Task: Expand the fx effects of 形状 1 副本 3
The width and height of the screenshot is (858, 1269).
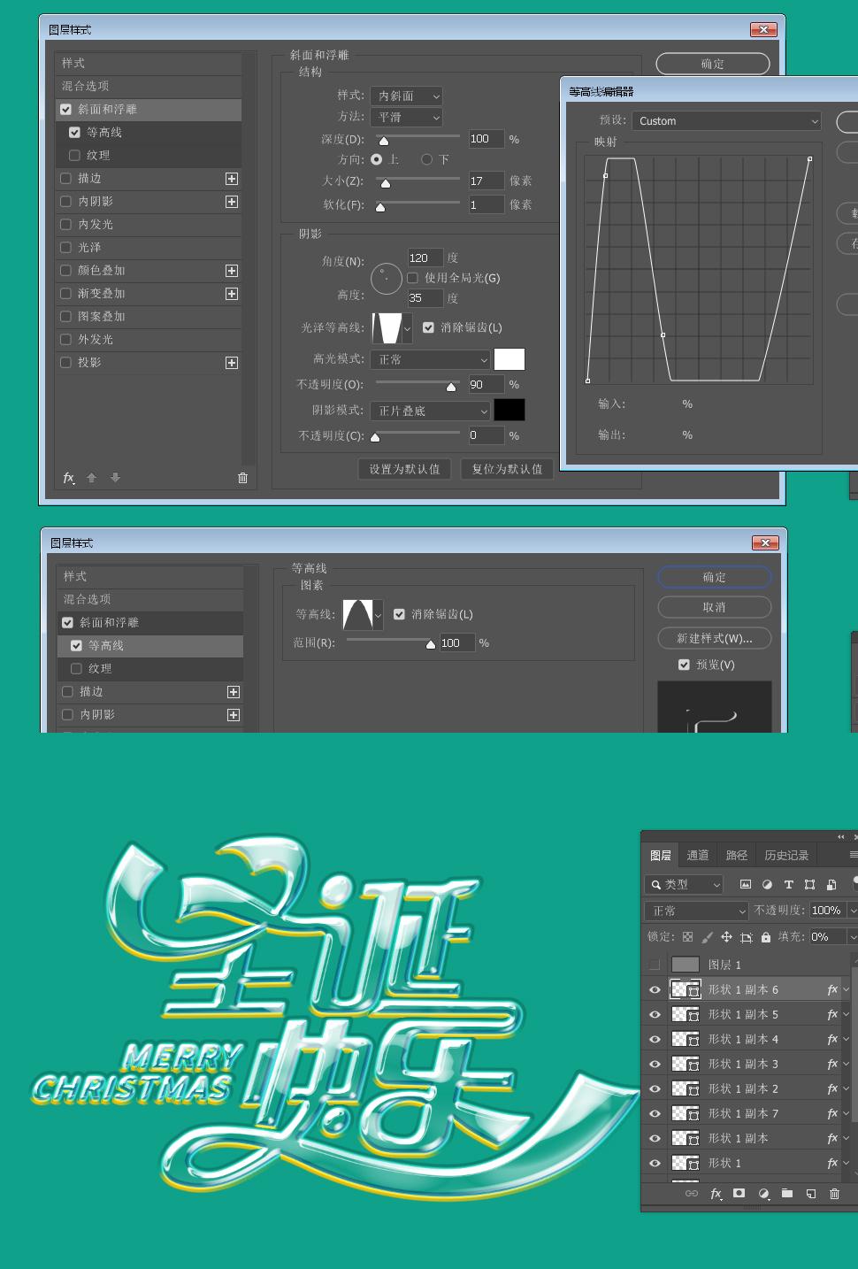Action: pos(846,1065)
